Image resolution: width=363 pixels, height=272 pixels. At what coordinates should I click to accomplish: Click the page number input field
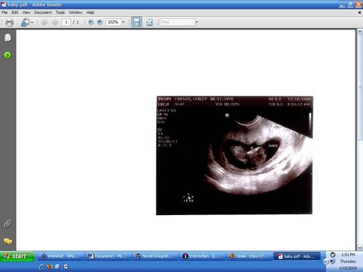tap(66, 23)
